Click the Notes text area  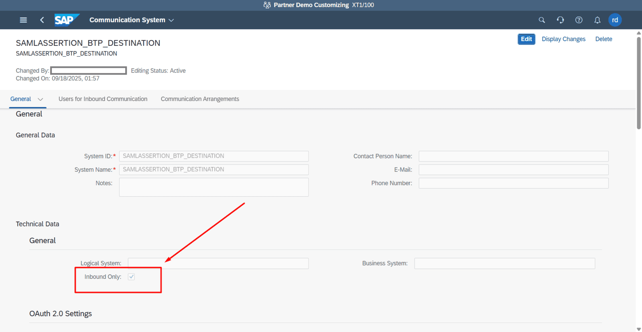213,187
